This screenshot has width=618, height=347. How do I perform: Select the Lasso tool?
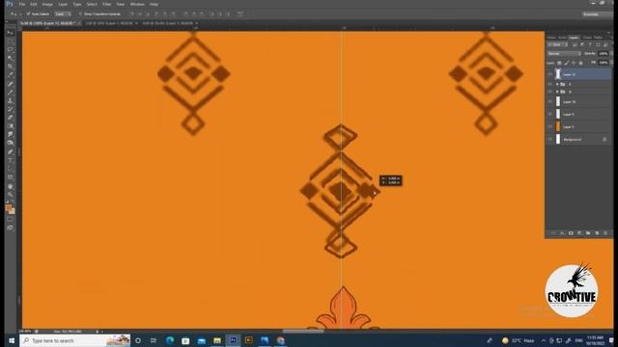[x=11, y=49]
